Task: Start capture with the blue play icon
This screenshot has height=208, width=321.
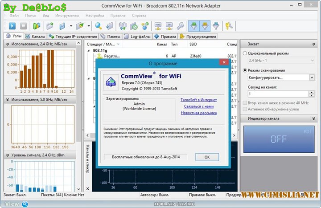Action: [12, 26]
